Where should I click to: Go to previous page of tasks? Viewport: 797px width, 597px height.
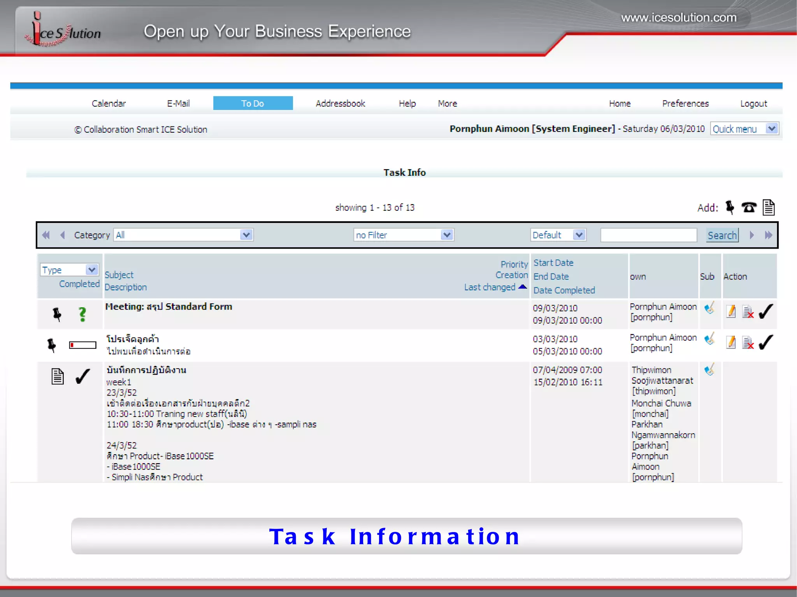click(x=62, y=235)
